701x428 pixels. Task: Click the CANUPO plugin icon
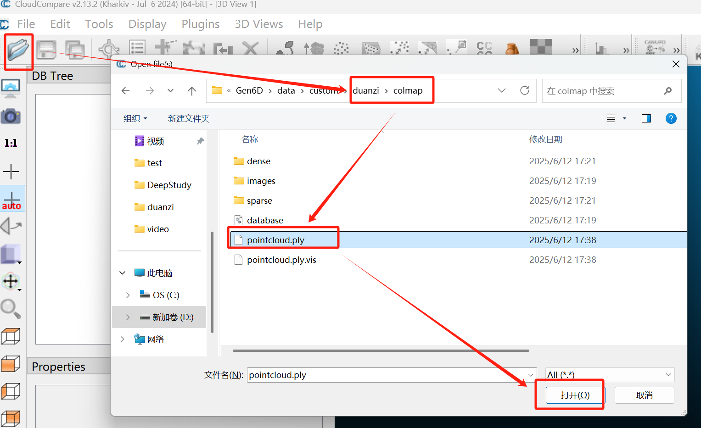coord(655,47)
